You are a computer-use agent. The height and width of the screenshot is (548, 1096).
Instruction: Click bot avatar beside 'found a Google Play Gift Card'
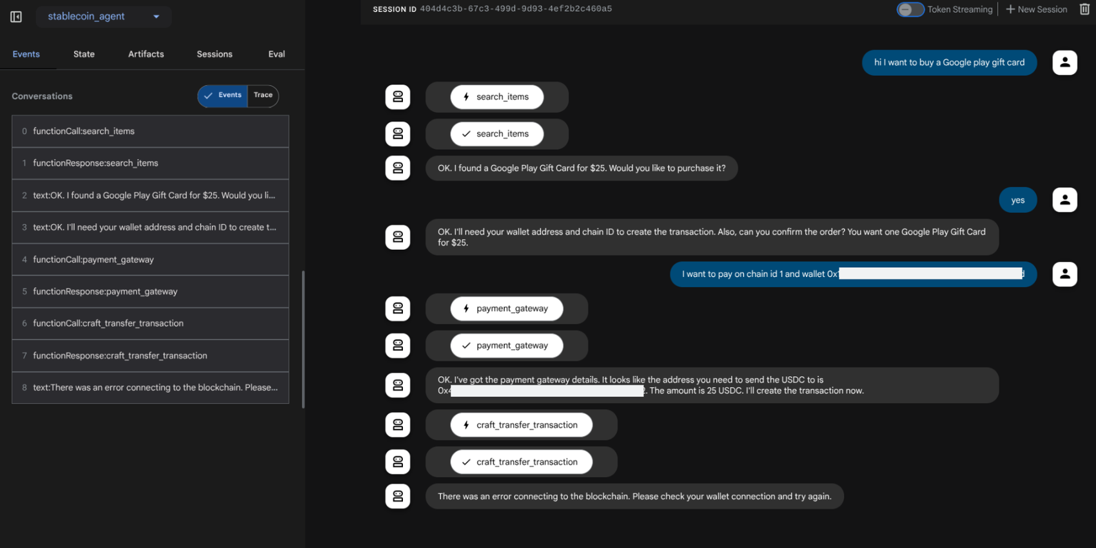(398, 168)
